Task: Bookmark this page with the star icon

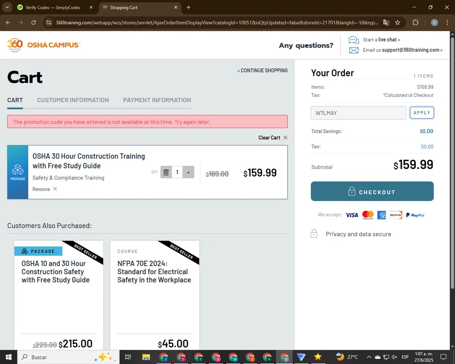Action: [x=397, y=23]
